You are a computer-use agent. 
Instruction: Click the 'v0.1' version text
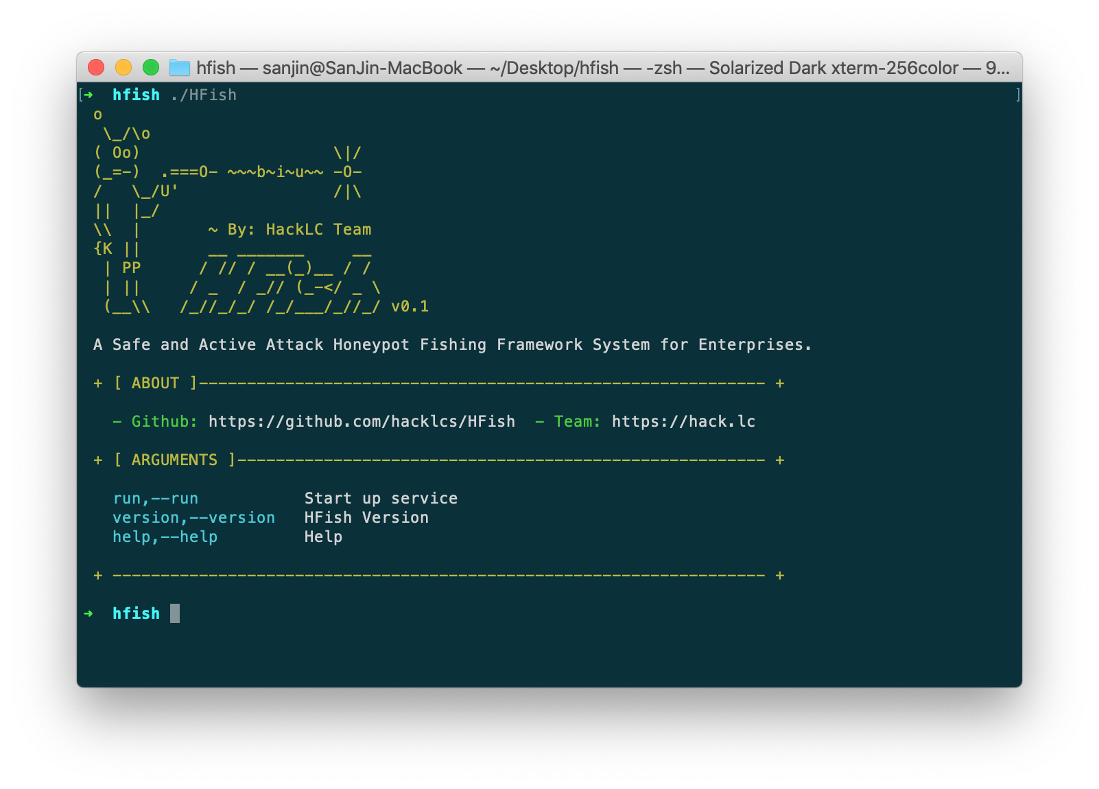pyautogui.click(x=410, y=306)
